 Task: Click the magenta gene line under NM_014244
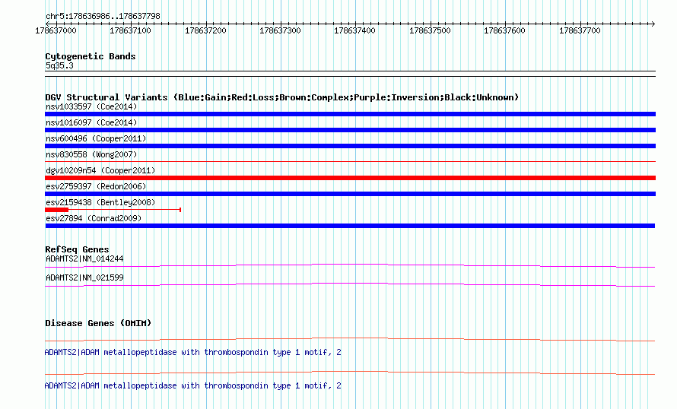pos(350,265)
